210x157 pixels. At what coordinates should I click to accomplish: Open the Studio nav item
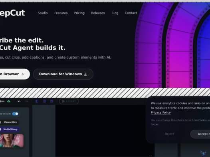tap(43, 13)
